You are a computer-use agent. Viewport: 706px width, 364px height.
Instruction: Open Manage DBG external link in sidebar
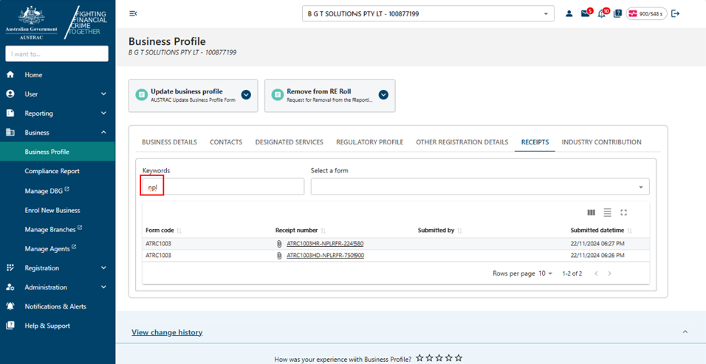tap(47, 191)
